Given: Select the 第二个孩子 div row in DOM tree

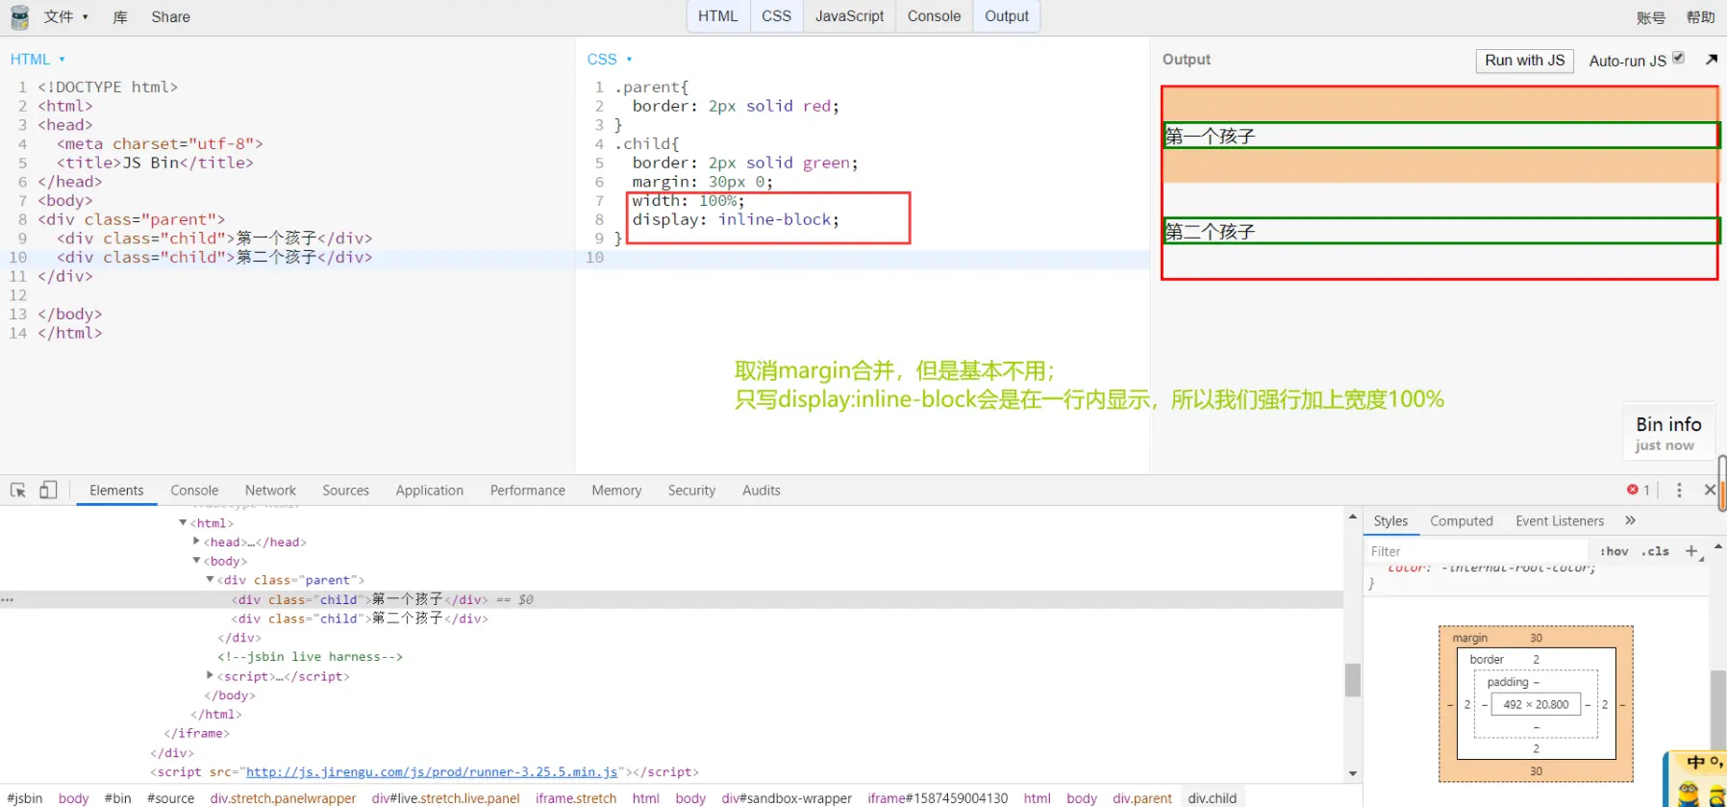Looking at the screenshot, I should tap(360, 618).
